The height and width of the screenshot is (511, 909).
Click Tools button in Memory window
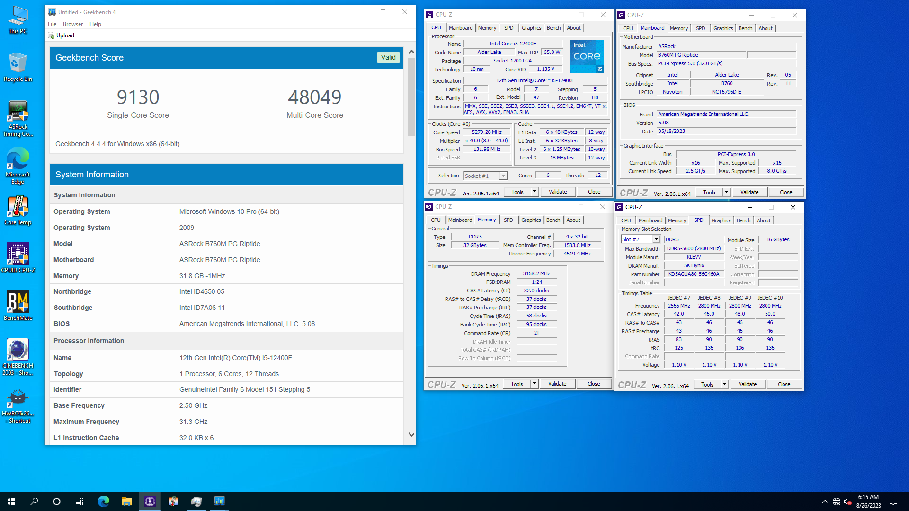click(517, 384)
